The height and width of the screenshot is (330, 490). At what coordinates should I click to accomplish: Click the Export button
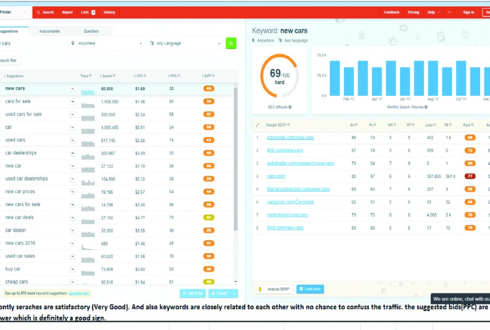(x=219, y=293)
